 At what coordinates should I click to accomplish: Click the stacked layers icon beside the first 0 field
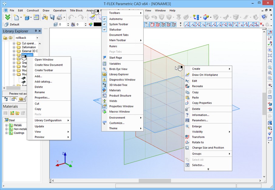coord(56,25)
